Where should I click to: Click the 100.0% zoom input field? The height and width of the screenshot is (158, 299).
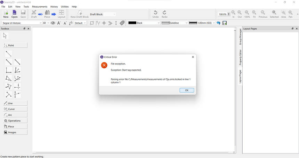coord(223,14)
